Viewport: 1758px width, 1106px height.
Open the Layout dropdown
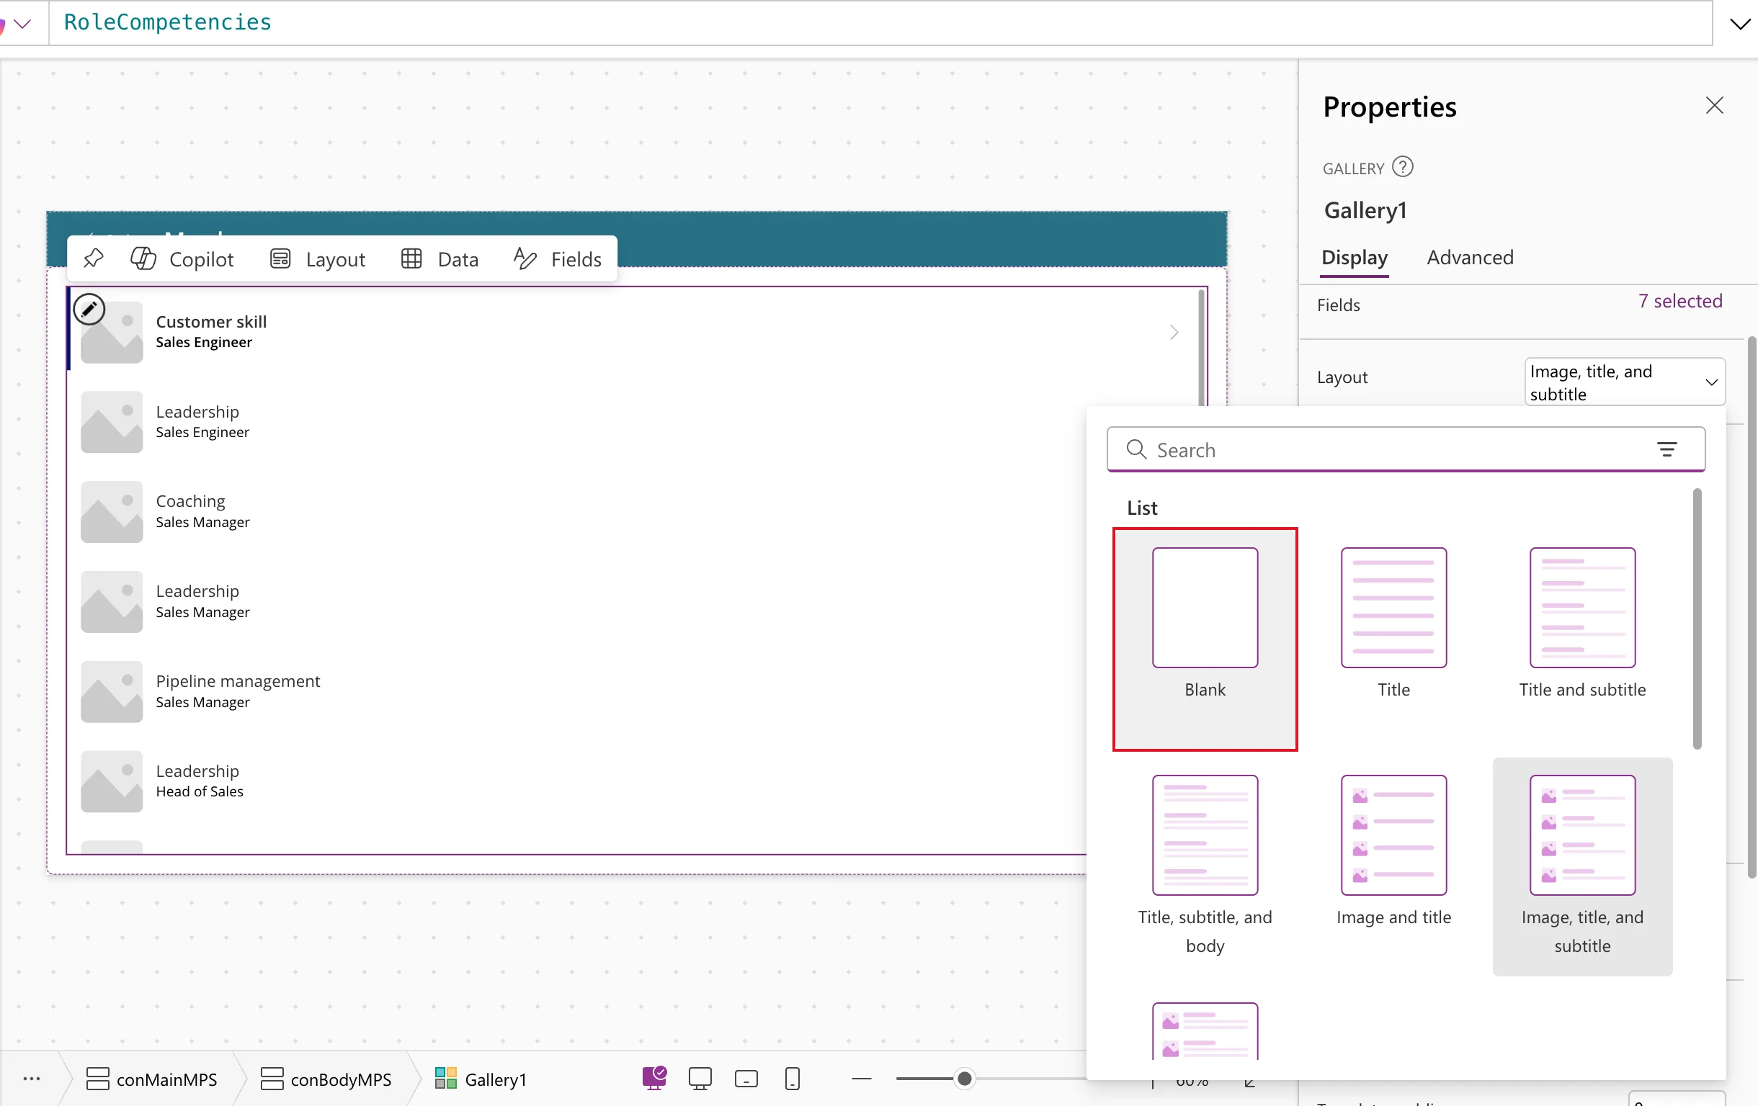1625,382
